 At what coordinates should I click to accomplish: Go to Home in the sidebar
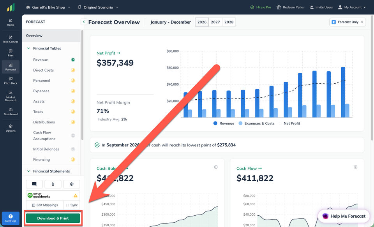[11, 22]
